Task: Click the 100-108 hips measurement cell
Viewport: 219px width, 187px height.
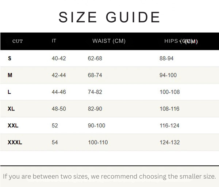Action: [170, 92]
